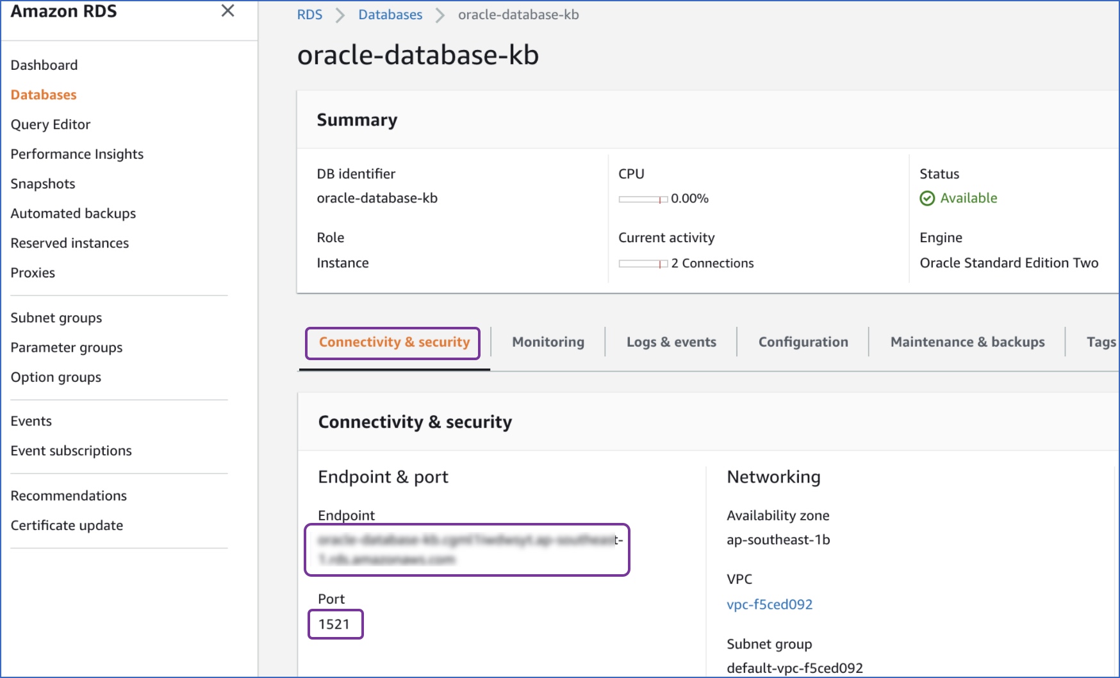Open Events in sidebar
Screen dimensions: 1120x678
coord(31,421)
